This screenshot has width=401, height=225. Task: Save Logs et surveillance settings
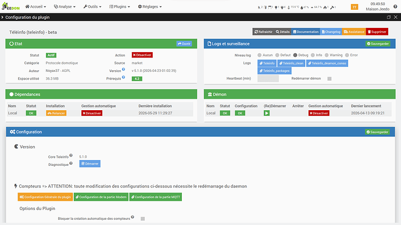(378, 43)
